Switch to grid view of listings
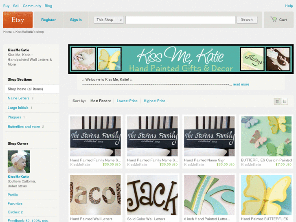Image resolution: width=296 pixels, height=222 pixels. pyautogui.click(x=277, y=101)
